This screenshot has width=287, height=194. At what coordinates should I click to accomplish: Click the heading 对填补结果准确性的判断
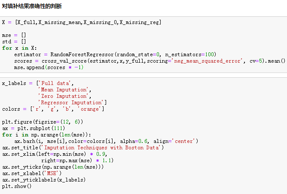[x=32, y=6]
